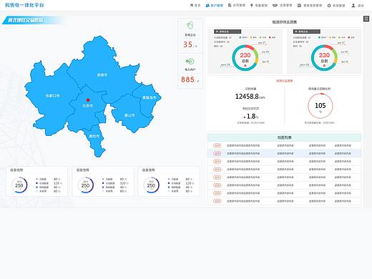Open the 客户管理 tab
The image size is (372, 279).
(214, 5)
